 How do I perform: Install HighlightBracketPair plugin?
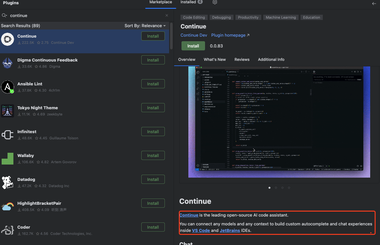point(153,203)
